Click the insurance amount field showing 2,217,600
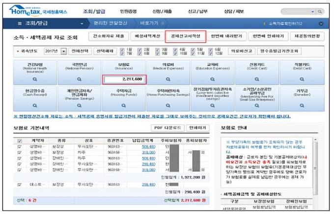The height and width of the screenshot is (214, 334). point(124,79)
